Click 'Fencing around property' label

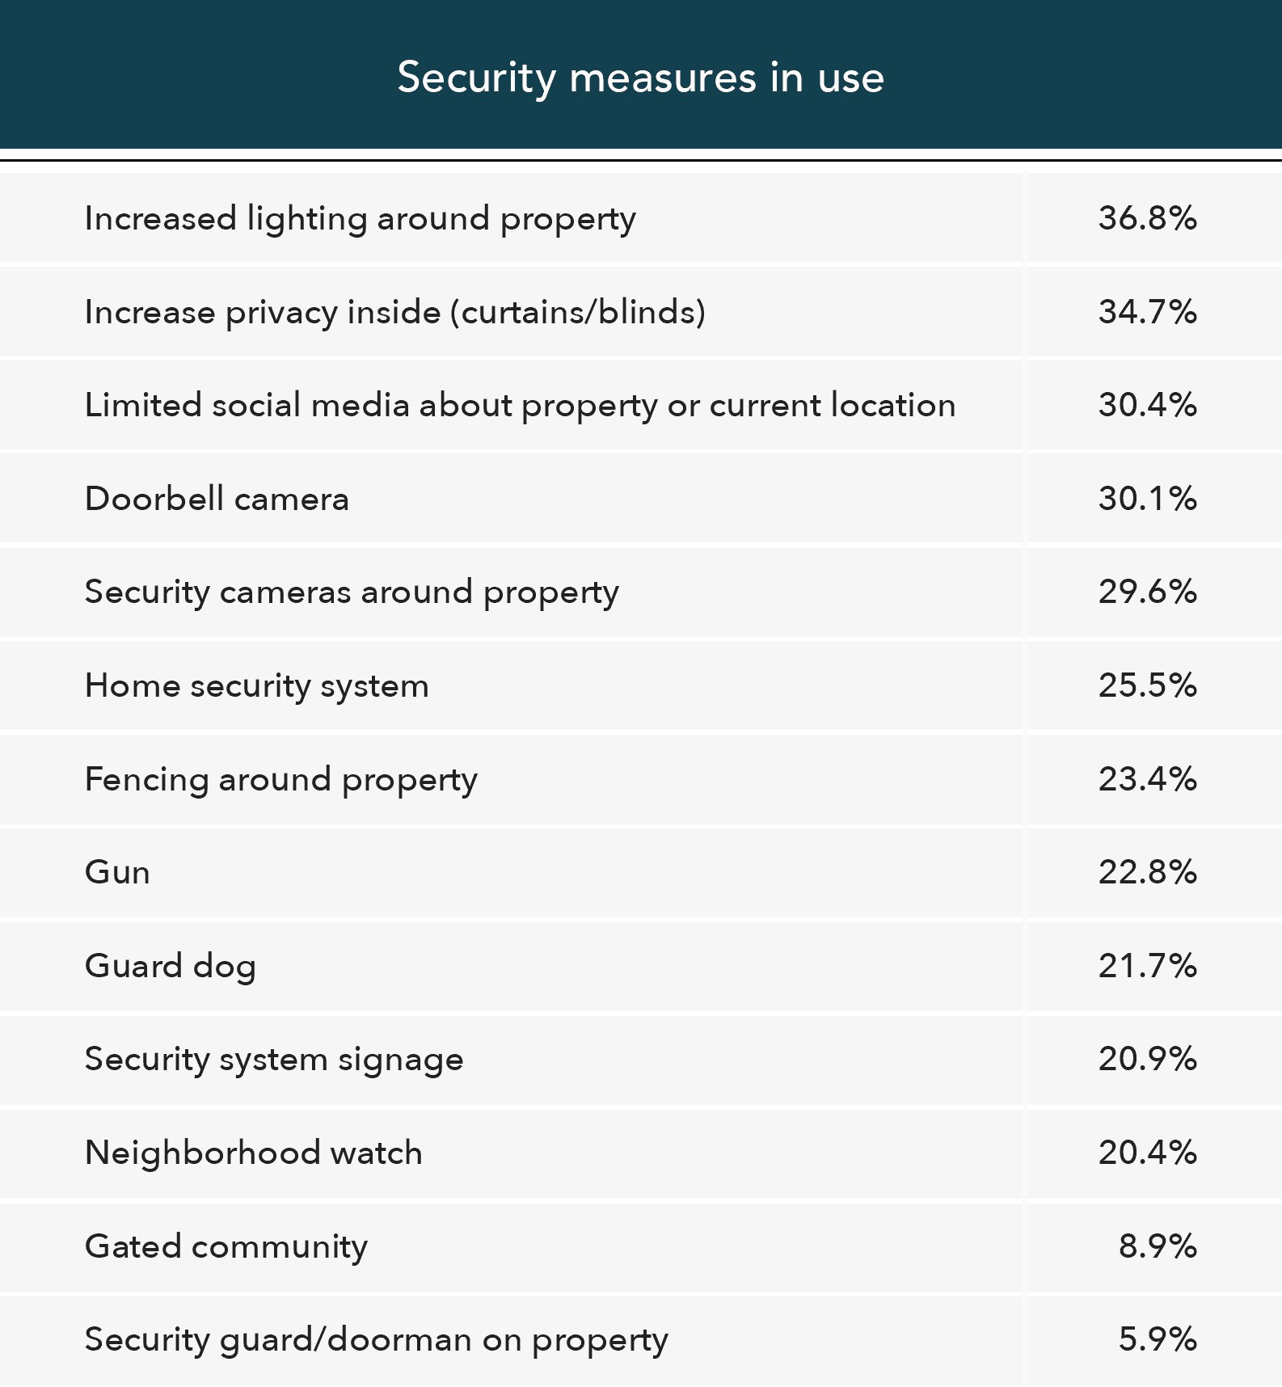point(281,780)
